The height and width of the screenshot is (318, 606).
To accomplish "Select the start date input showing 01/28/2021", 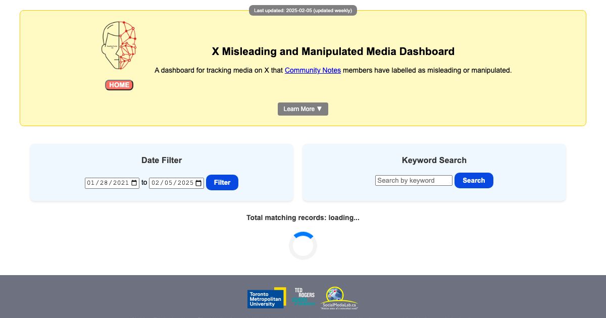I will click(x=106, y=183).
